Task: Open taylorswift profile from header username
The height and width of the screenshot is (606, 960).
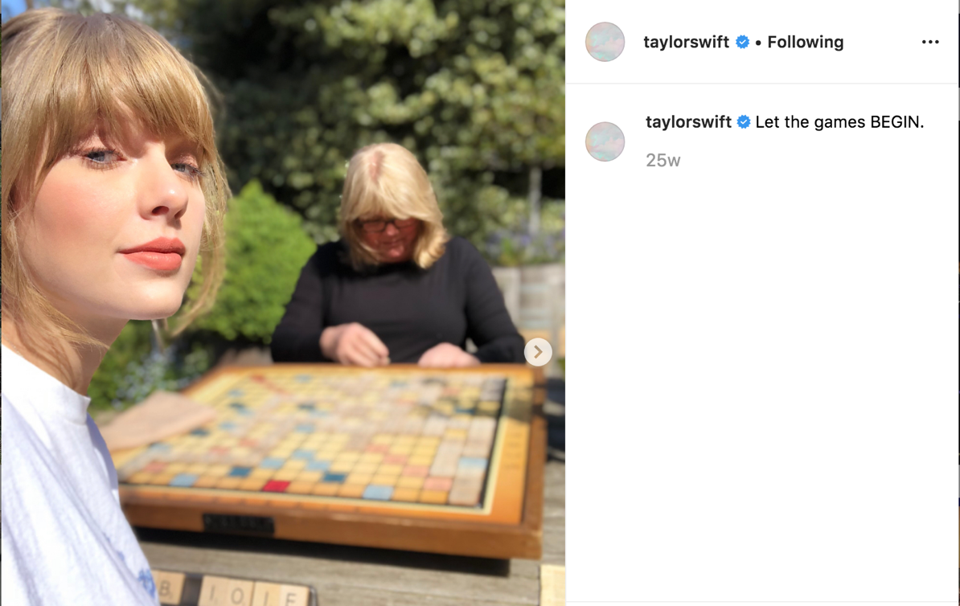Action: [686, 43]
